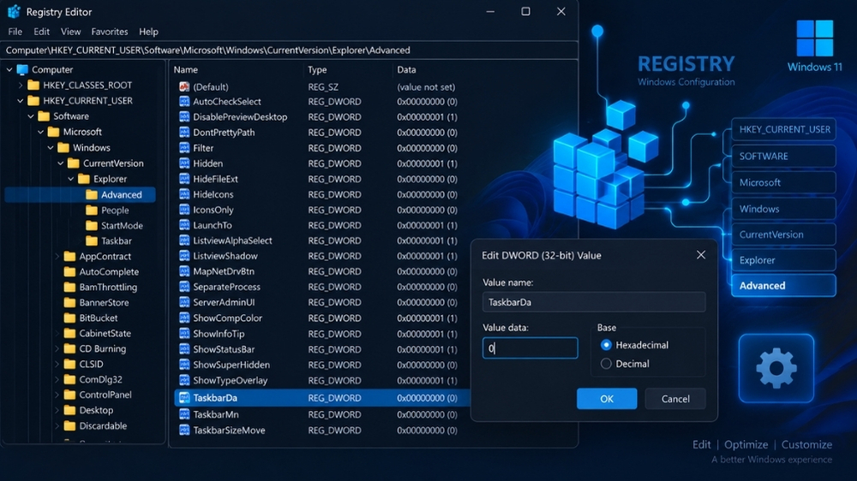Click the DWORD icon beside DontPrettyPath
The height and width of the screenshot is (481, 857).
click(184, 132)
